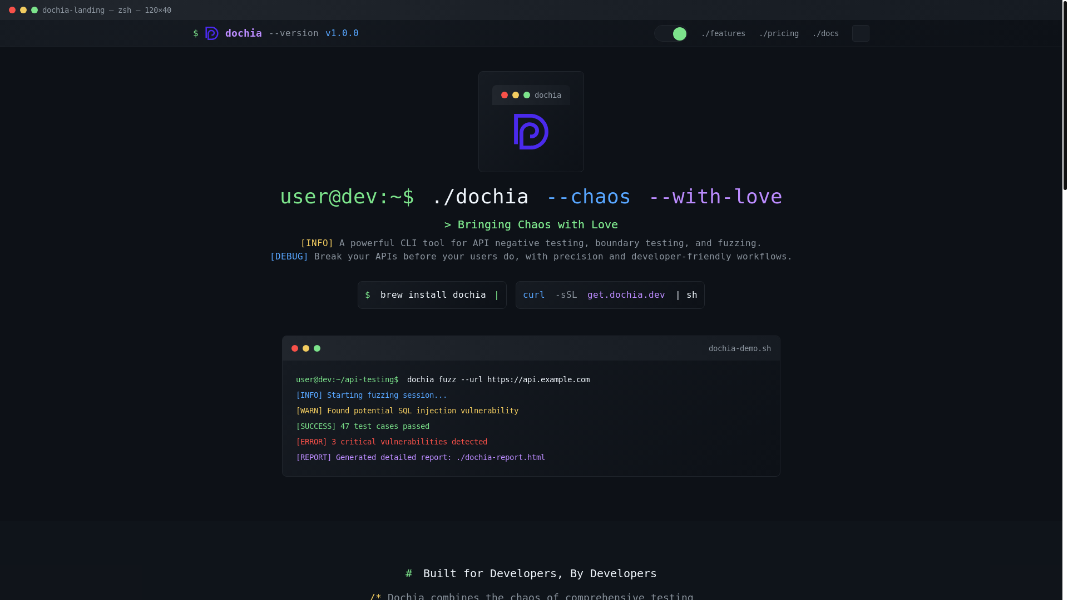1068x600 pixels.
Task: Toggle the green theme switch in header
Action: tap(671, 34)
